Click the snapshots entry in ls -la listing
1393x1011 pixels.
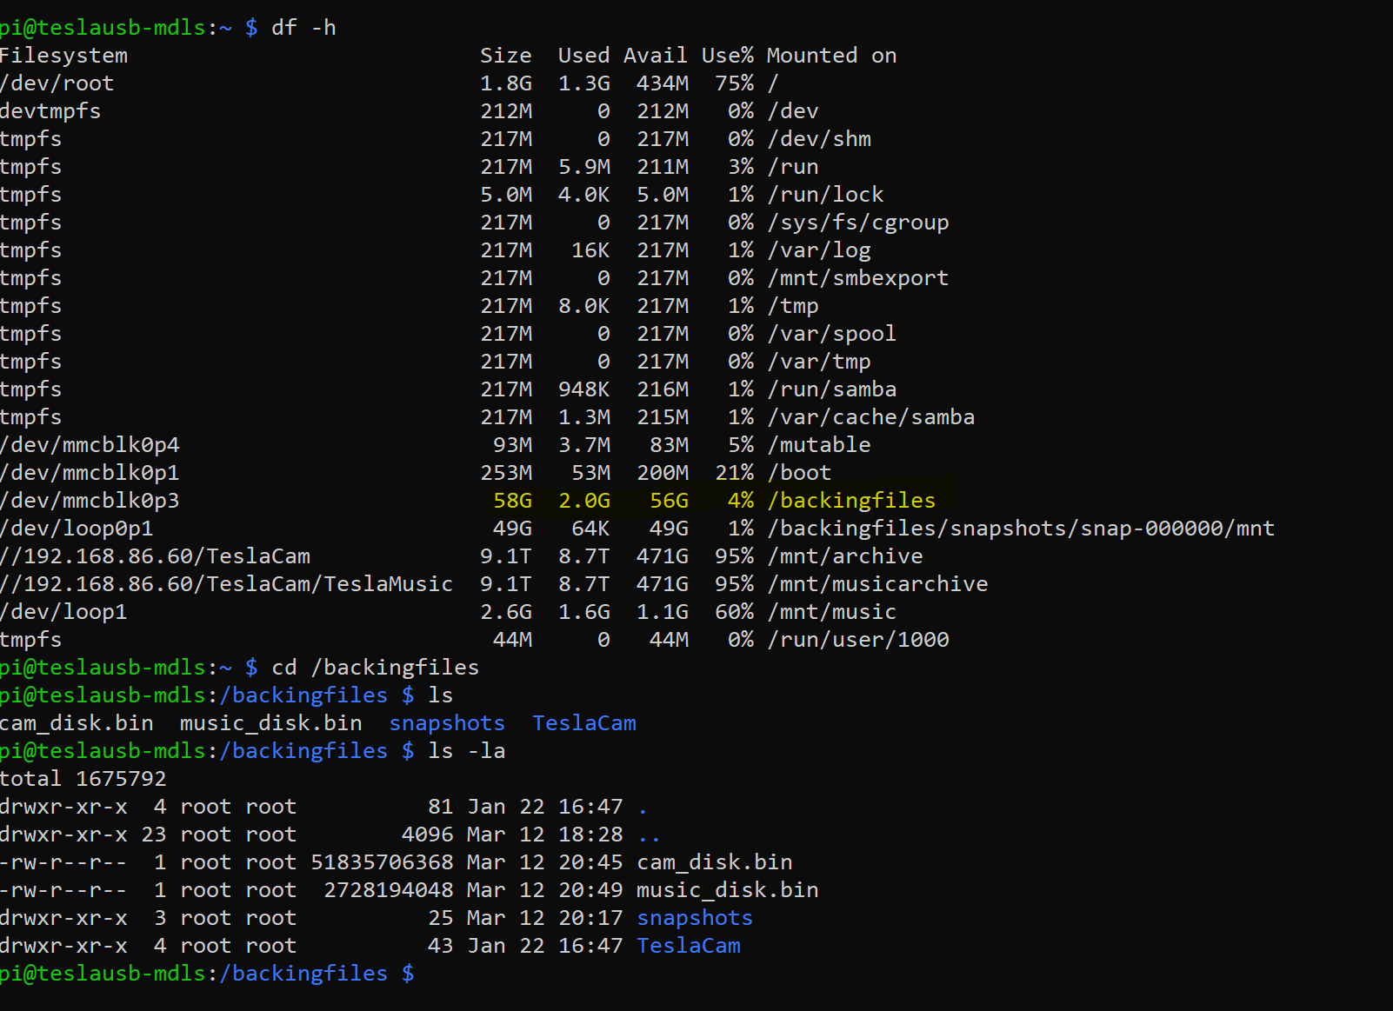click(x=694, y=917)
